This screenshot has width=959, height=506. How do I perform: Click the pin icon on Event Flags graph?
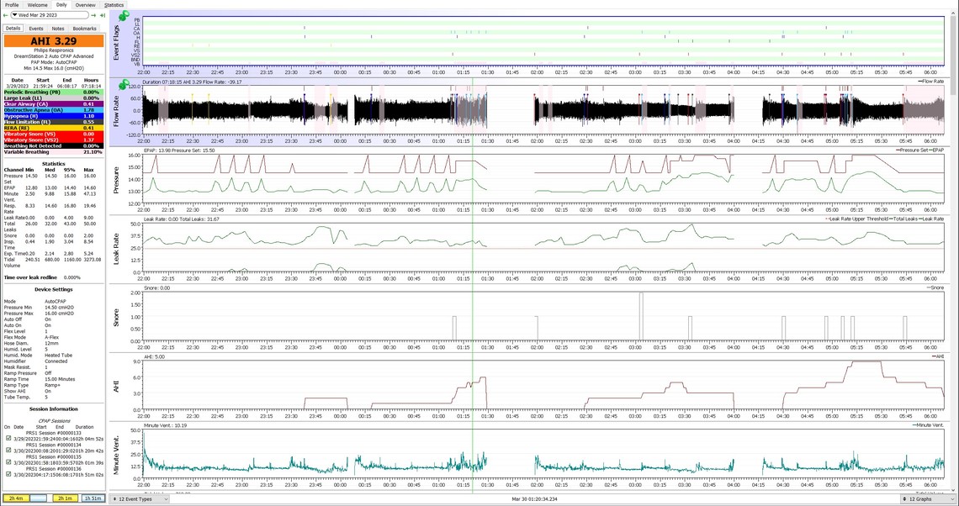125,15
